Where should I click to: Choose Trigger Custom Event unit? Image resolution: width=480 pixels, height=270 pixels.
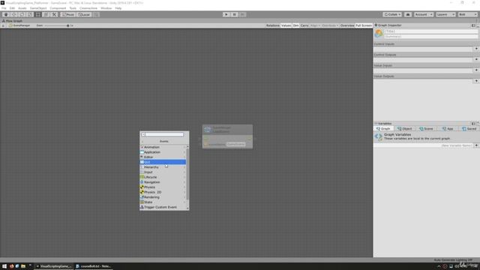[163, 207]
